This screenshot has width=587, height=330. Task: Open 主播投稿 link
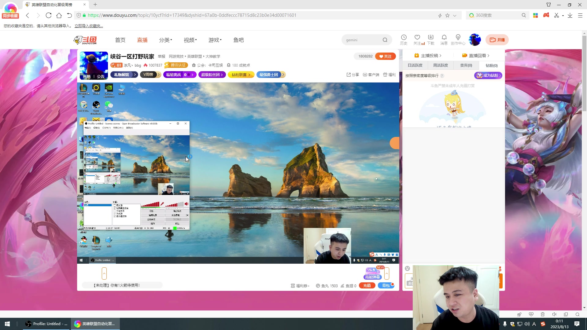427,56
